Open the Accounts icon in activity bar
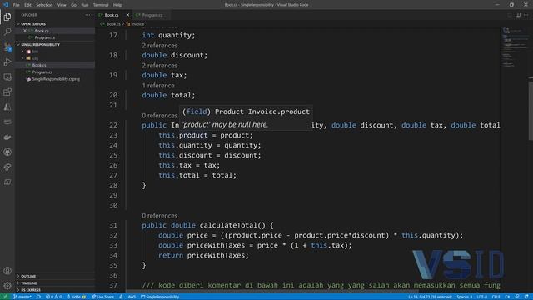 [7, 271]
